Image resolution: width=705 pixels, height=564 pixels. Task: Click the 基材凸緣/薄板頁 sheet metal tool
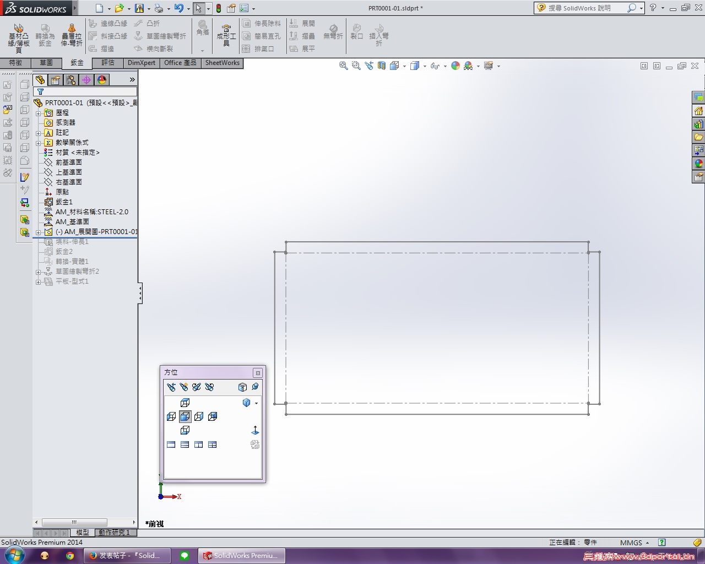(x=19, y=38)
